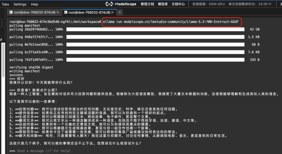Click the 'success' output line
The height and width of the screenshot is (154, 282).
[16, 75]
